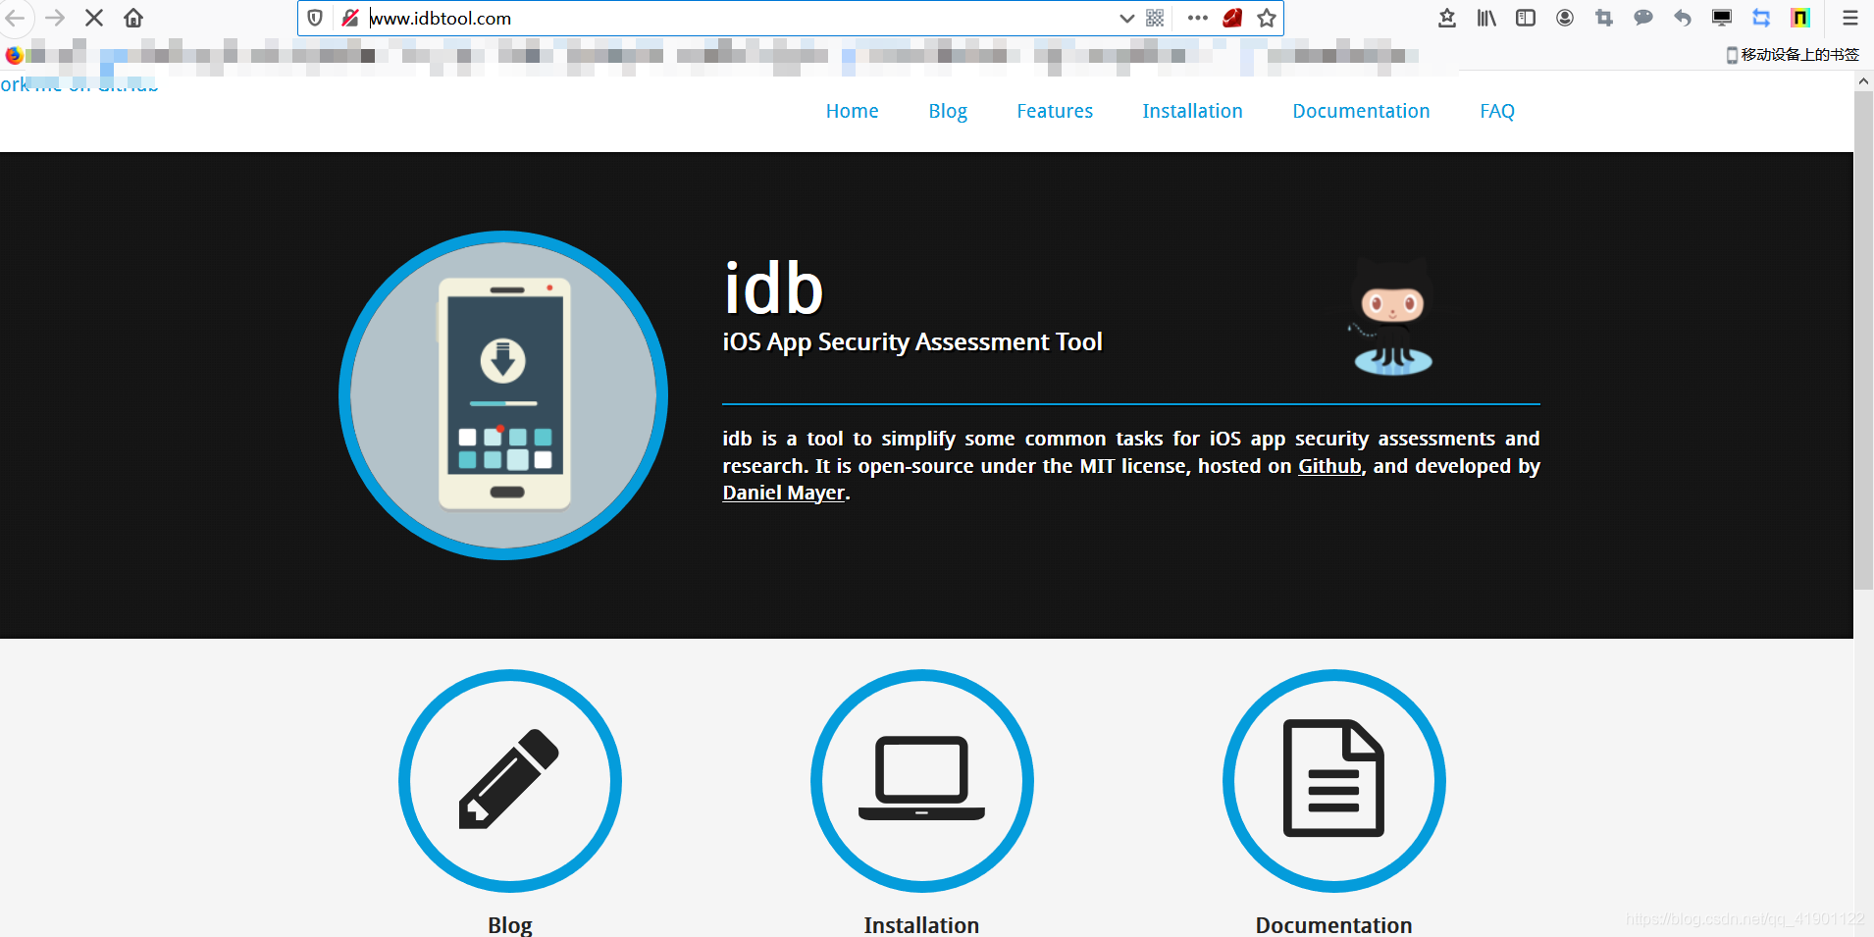Click the scroll-up arrow of scrollbar
The height and width of the screenshot is (937, 1874).
(x=1863, y=81)
